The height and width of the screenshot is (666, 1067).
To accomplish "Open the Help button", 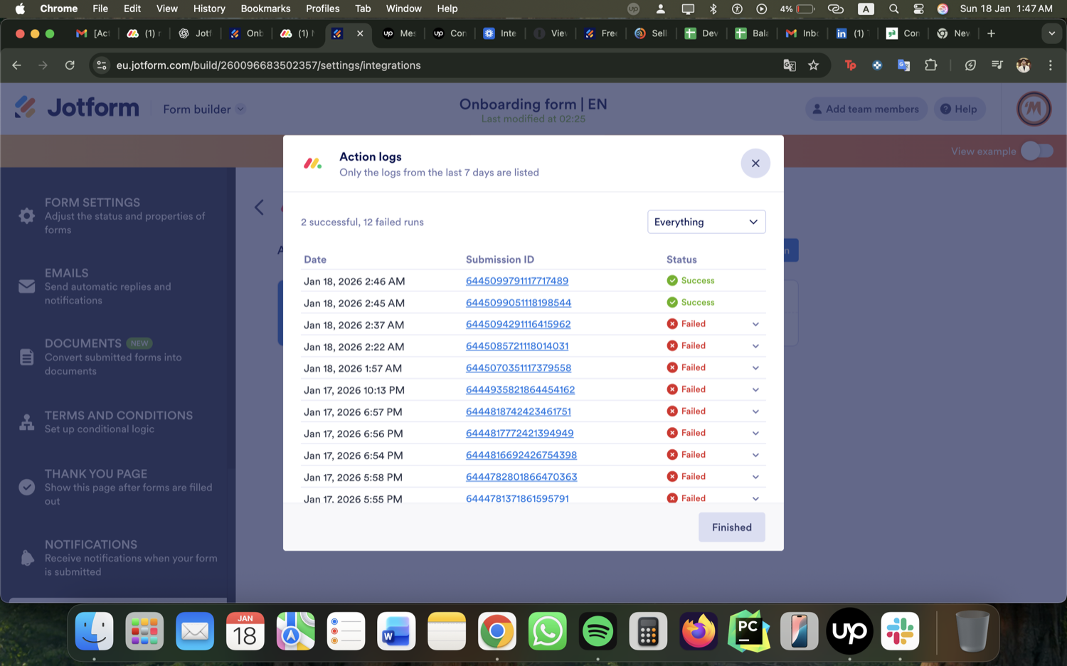I will pyautogui.click(x=959, y=109).
